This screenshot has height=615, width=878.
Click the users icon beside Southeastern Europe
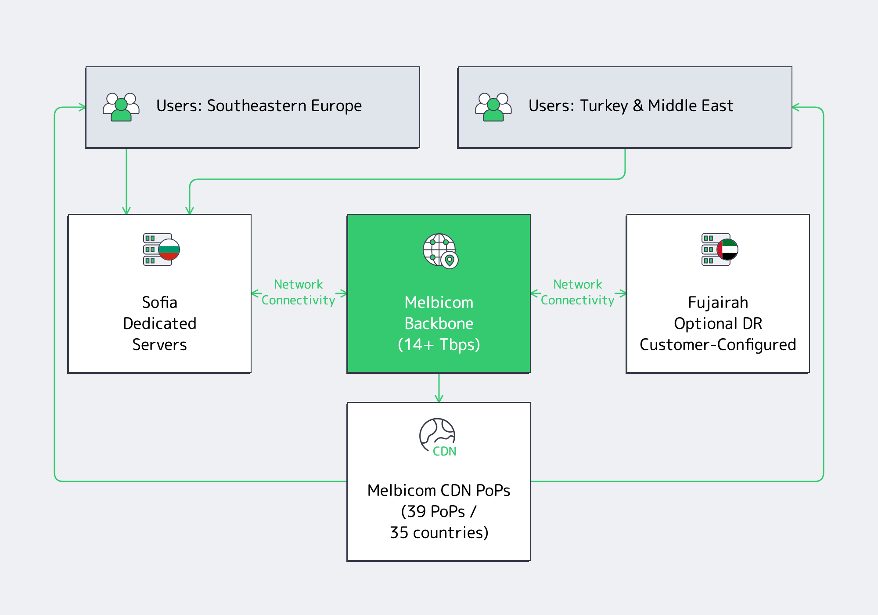(x=121, y=107)
